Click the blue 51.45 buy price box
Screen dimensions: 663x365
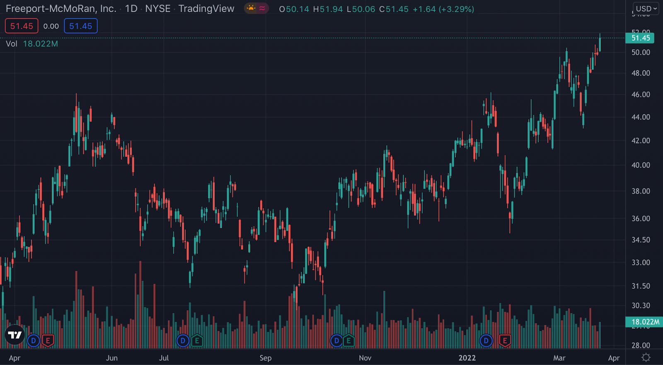81,26
